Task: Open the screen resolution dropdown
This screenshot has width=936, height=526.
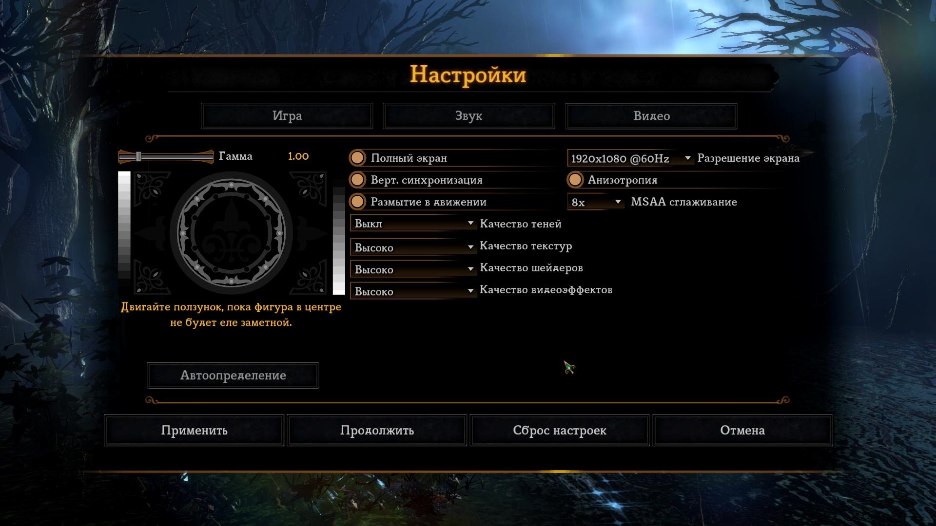Action: (630, 158)
